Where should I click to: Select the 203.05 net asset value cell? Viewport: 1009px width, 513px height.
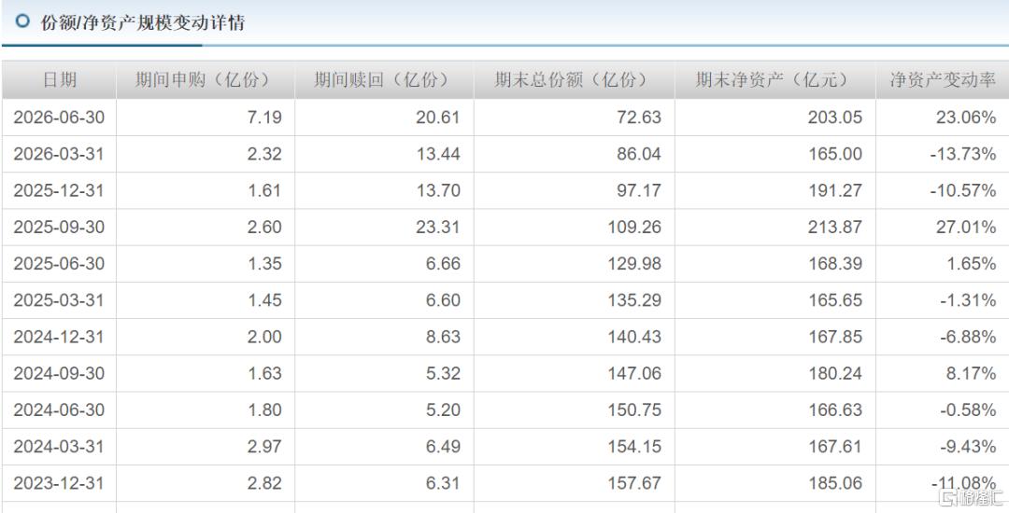[775, 118]
